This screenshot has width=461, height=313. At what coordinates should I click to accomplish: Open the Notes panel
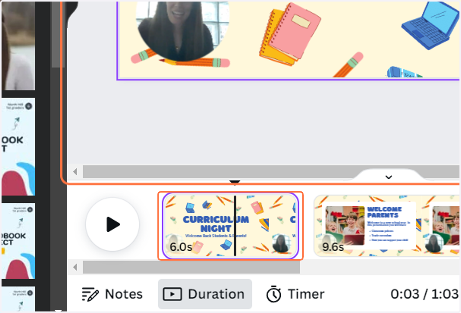112,294
